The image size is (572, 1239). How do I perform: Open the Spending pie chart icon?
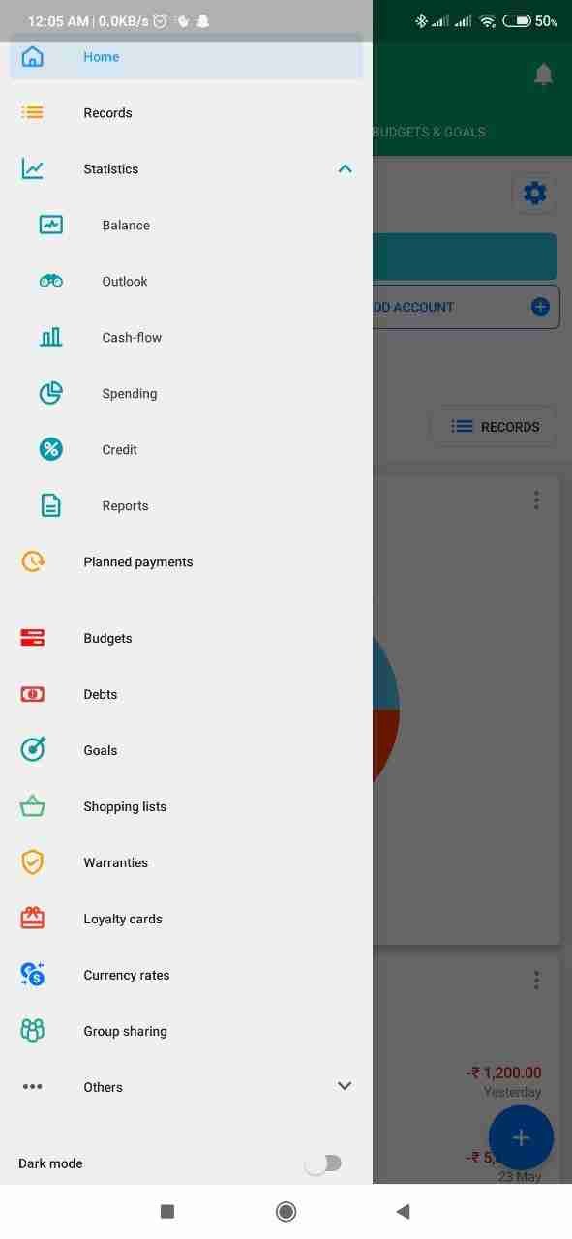[50, 393]
